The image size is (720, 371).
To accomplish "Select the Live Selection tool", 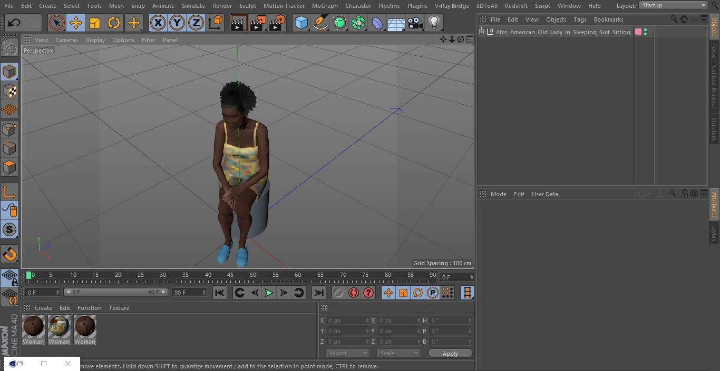I will coord(57,23).
